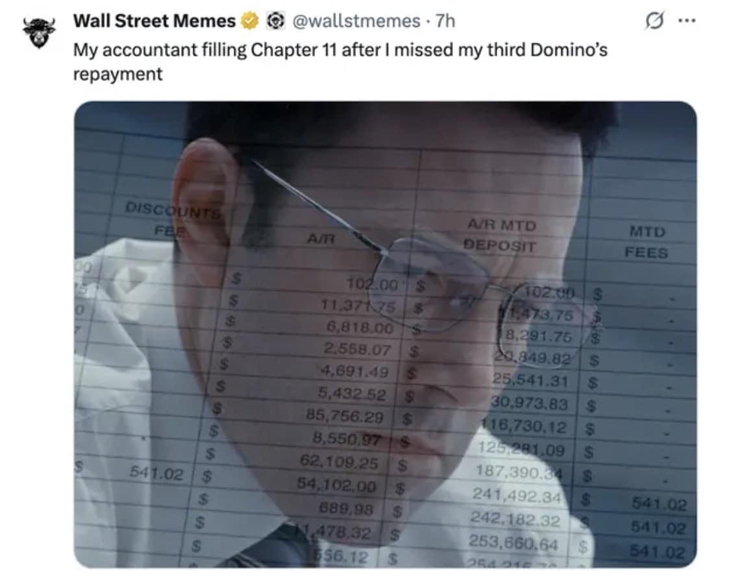Open the three-dot more options menu

coord(687,21)
